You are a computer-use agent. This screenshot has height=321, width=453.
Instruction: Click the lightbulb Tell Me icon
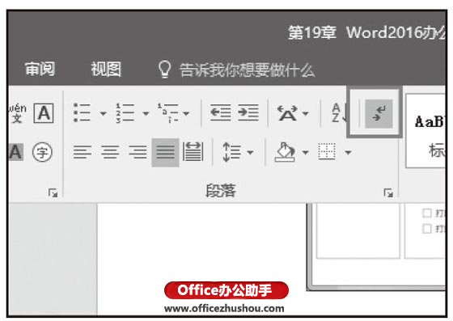click(x=165, y=70)
